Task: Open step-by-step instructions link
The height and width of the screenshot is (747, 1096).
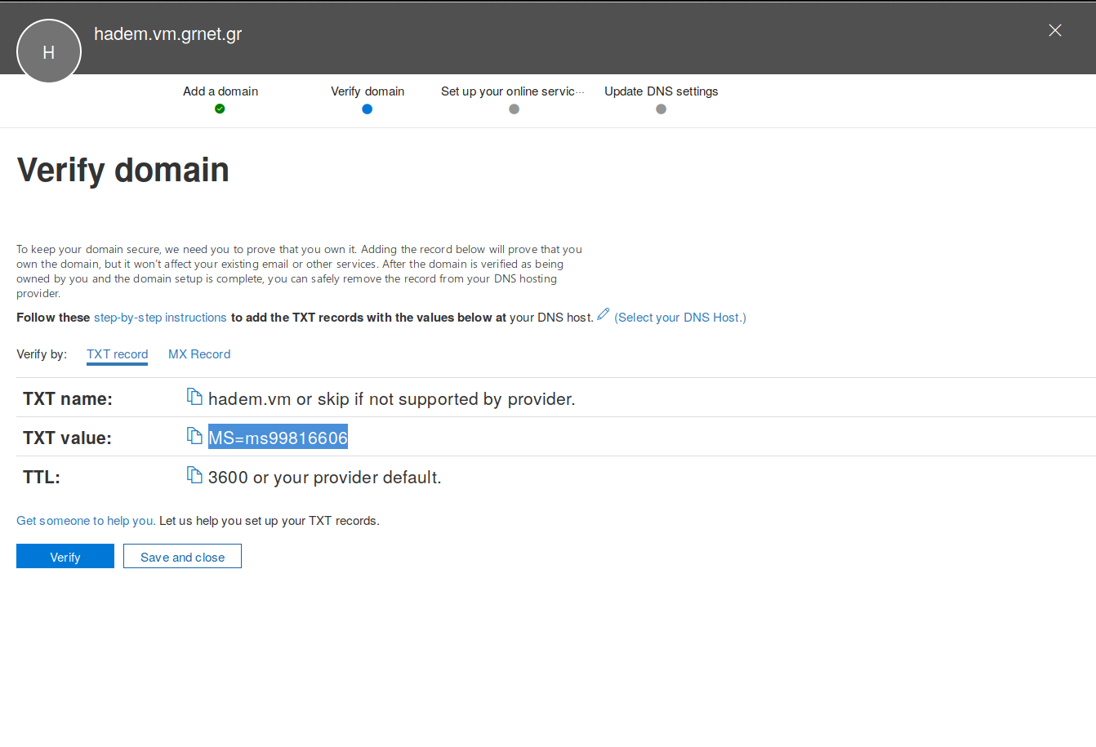Action: (x=160, y=318)
